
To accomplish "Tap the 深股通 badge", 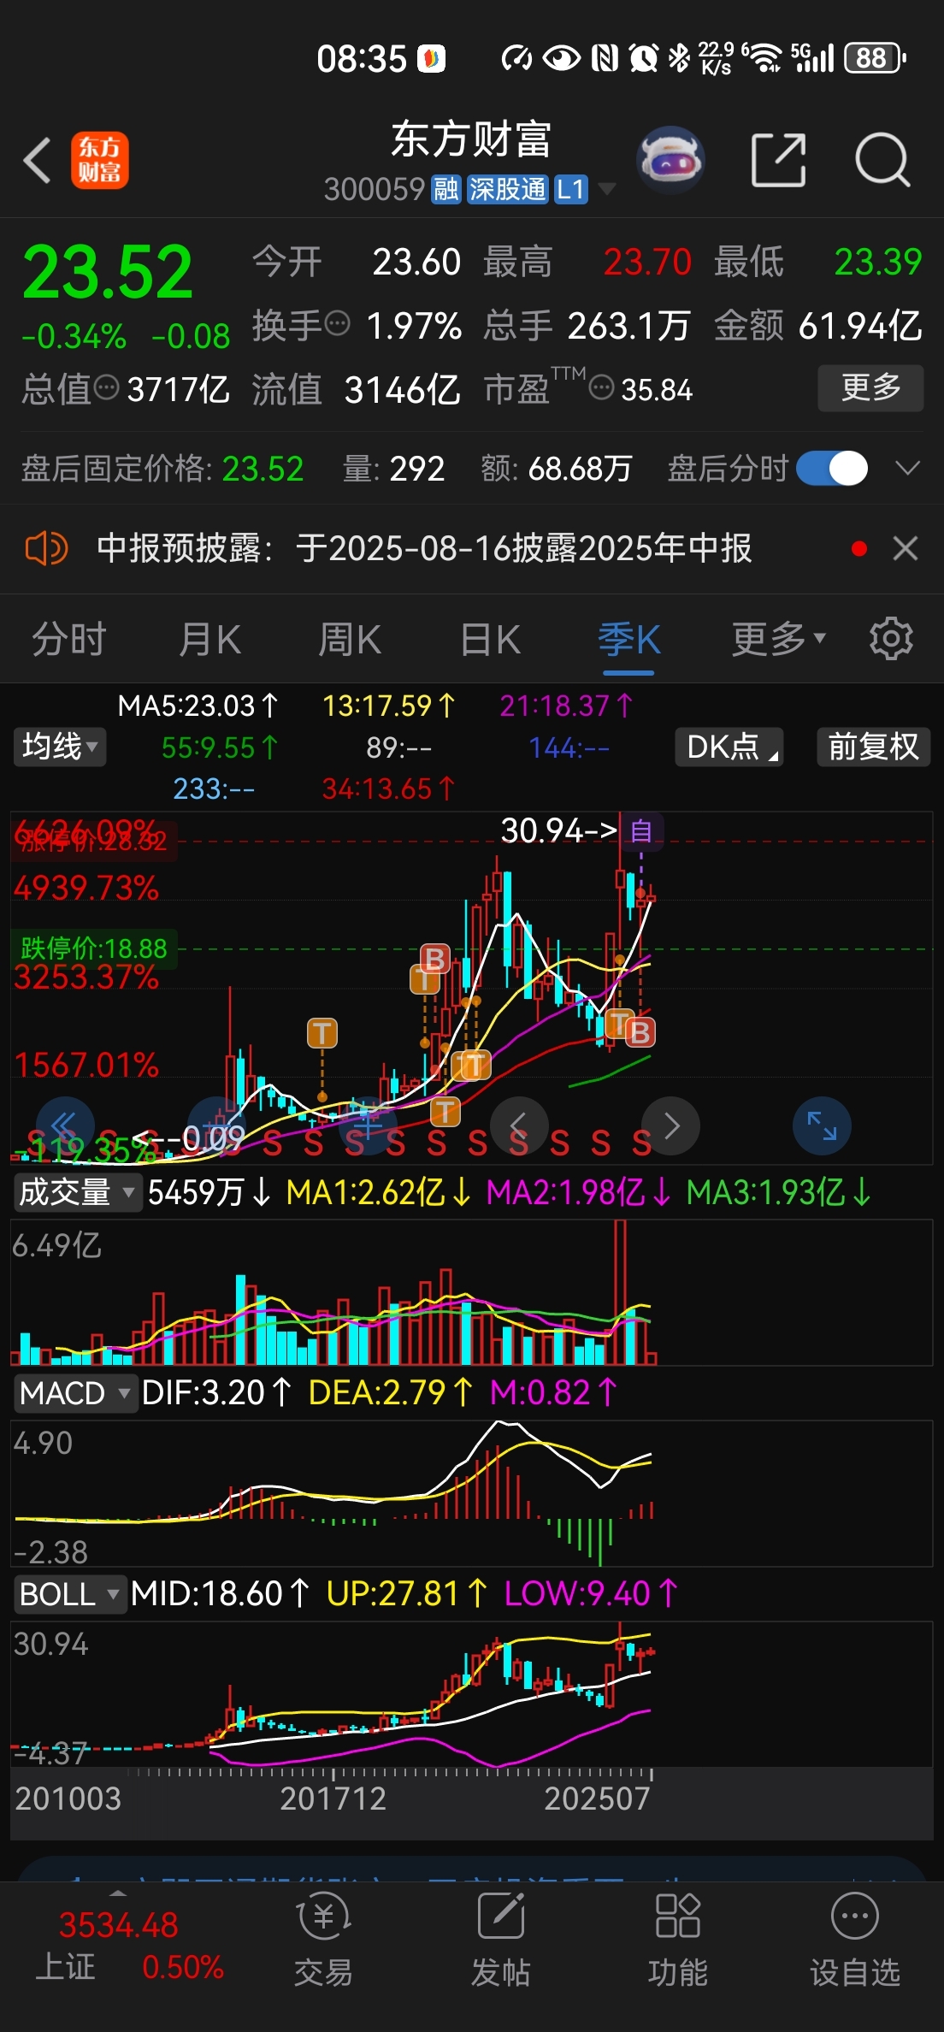I will point(508,189).
